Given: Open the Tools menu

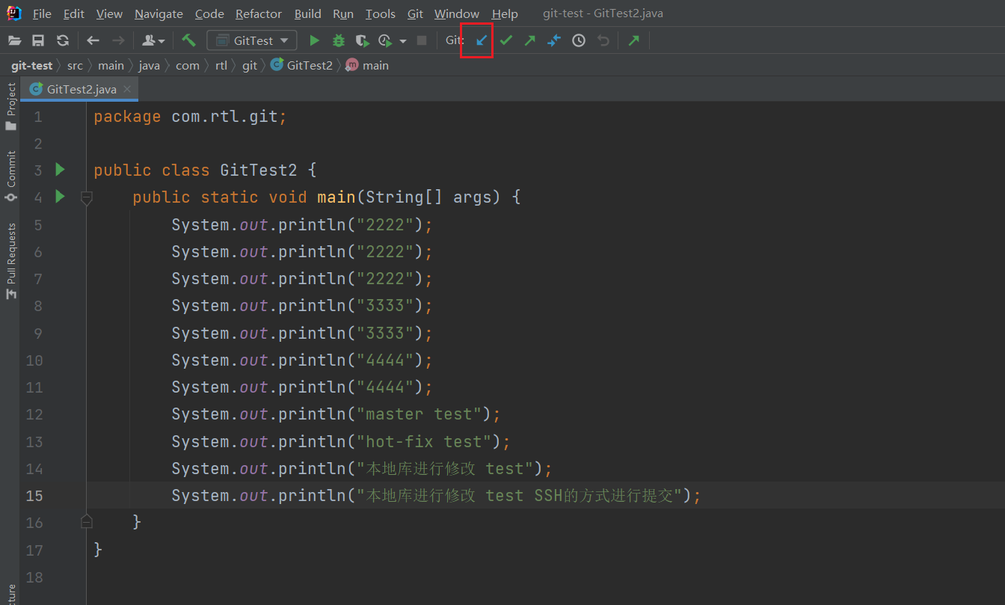Looking at the screenshot, I should coord(381,13).
